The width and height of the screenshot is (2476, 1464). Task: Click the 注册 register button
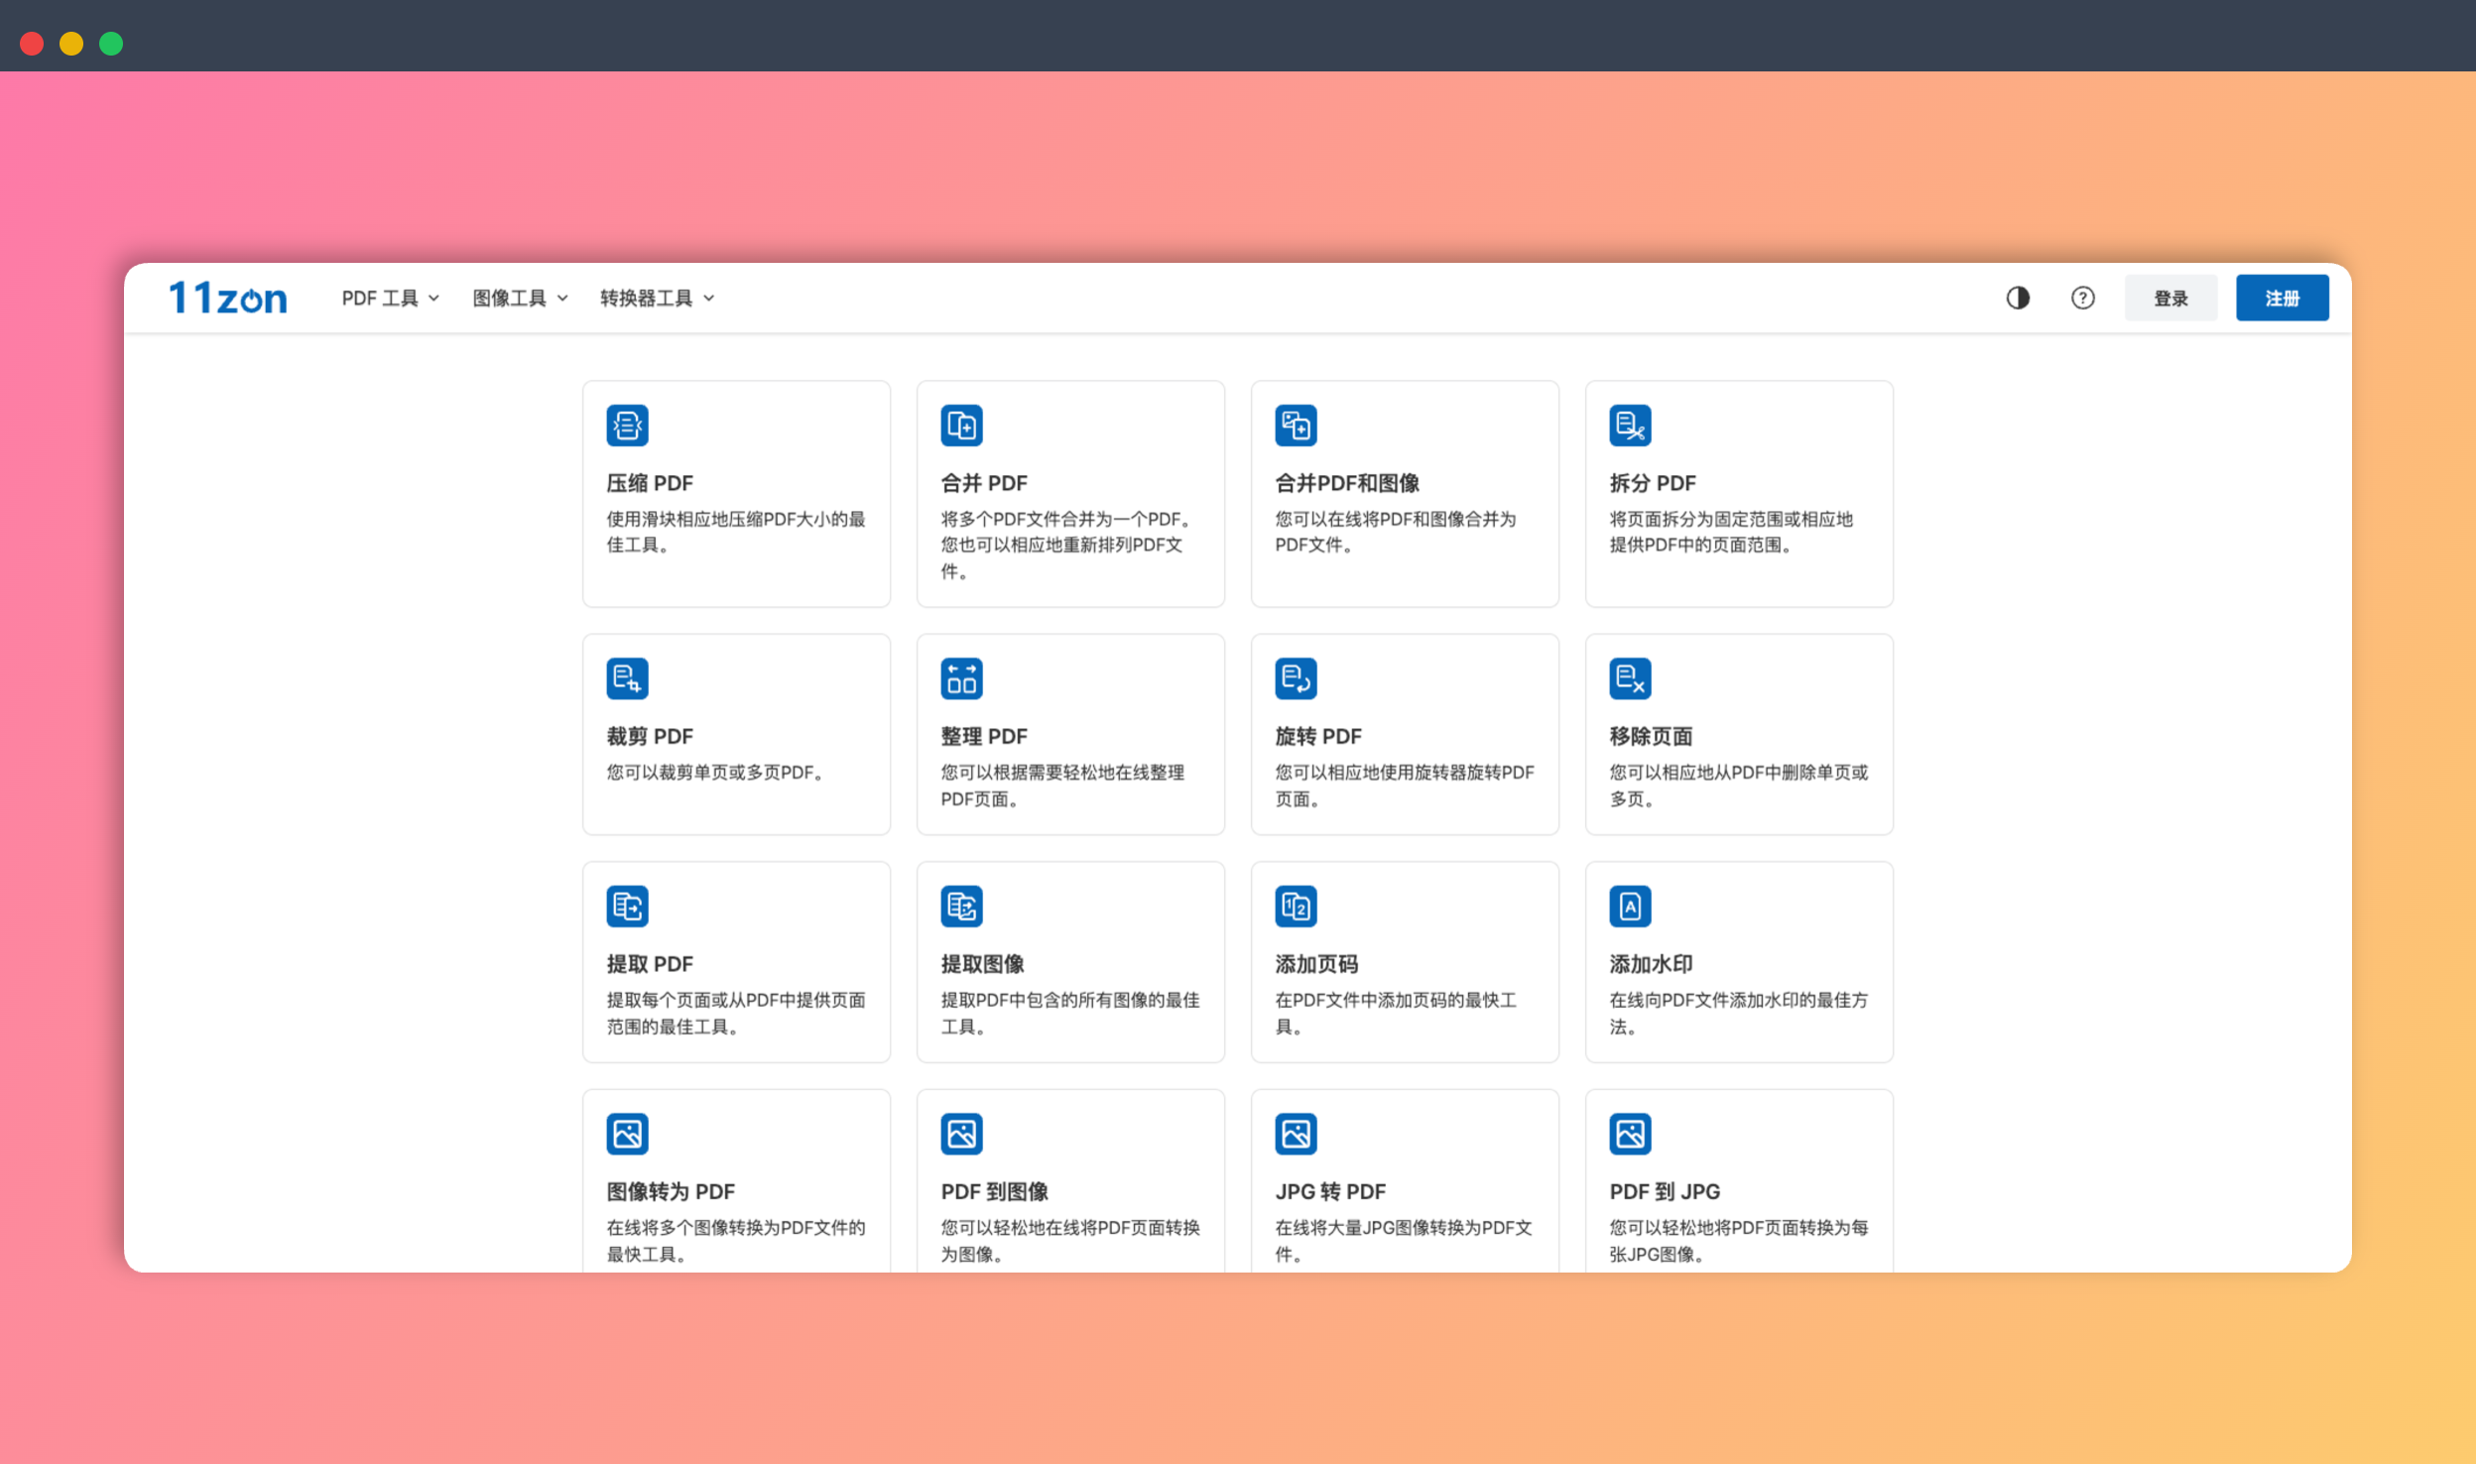2282,298
